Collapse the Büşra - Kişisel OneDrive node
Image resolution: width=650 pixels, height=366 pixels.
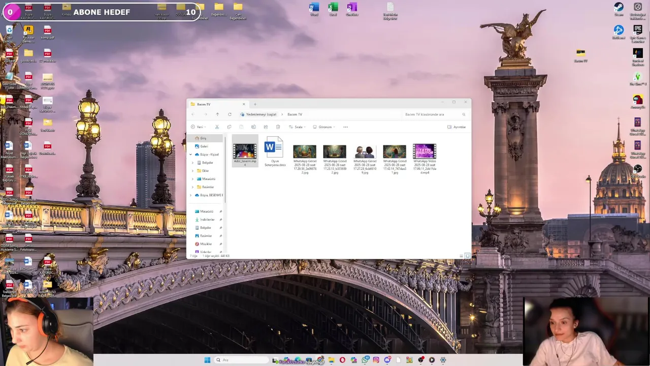point(191,155)
